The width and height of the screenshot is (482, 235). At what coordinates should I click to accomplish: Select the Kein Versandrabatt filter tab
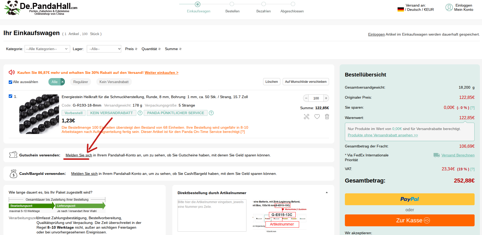click(114, 82)
